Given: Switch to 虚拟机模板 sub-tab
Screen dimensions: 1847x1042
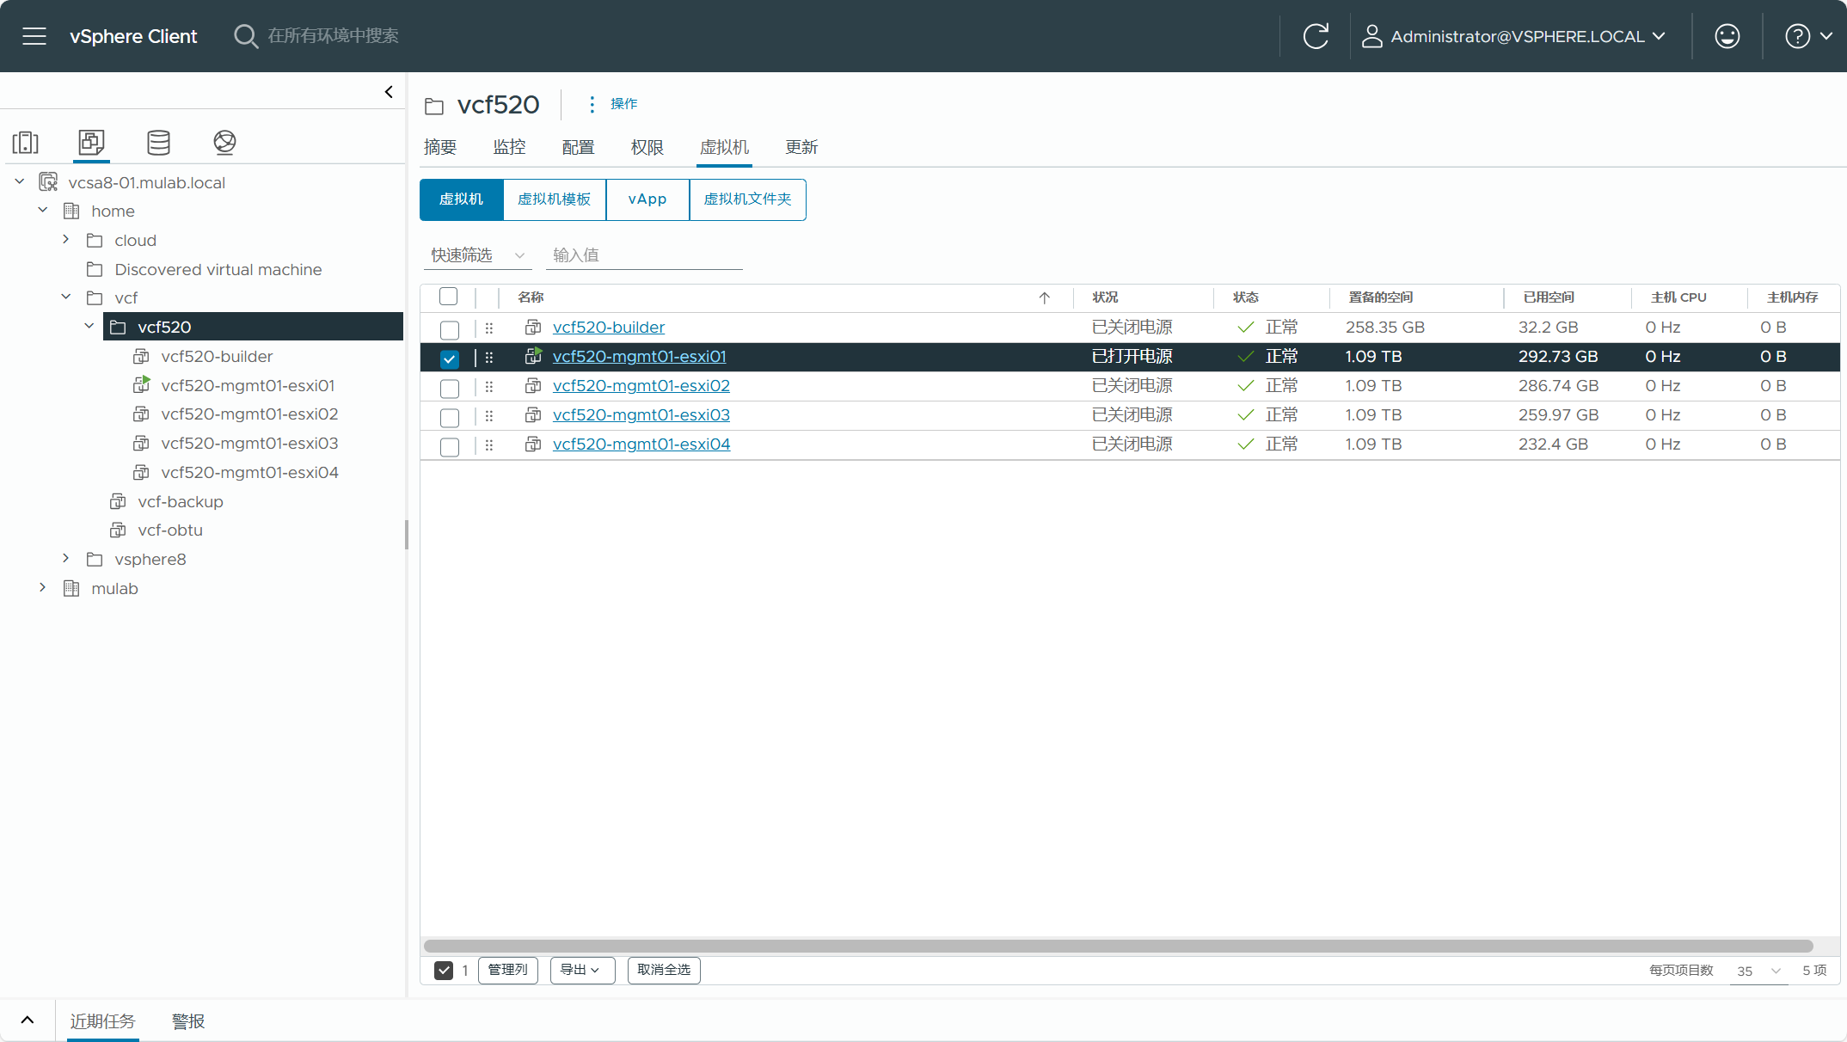Looking at the screenshot, I should coord(554,199).
